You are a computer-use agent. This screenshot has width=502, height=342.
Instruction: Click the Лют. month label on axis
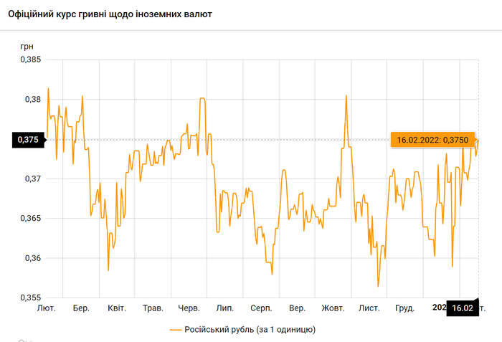click(x=46, y=308)
